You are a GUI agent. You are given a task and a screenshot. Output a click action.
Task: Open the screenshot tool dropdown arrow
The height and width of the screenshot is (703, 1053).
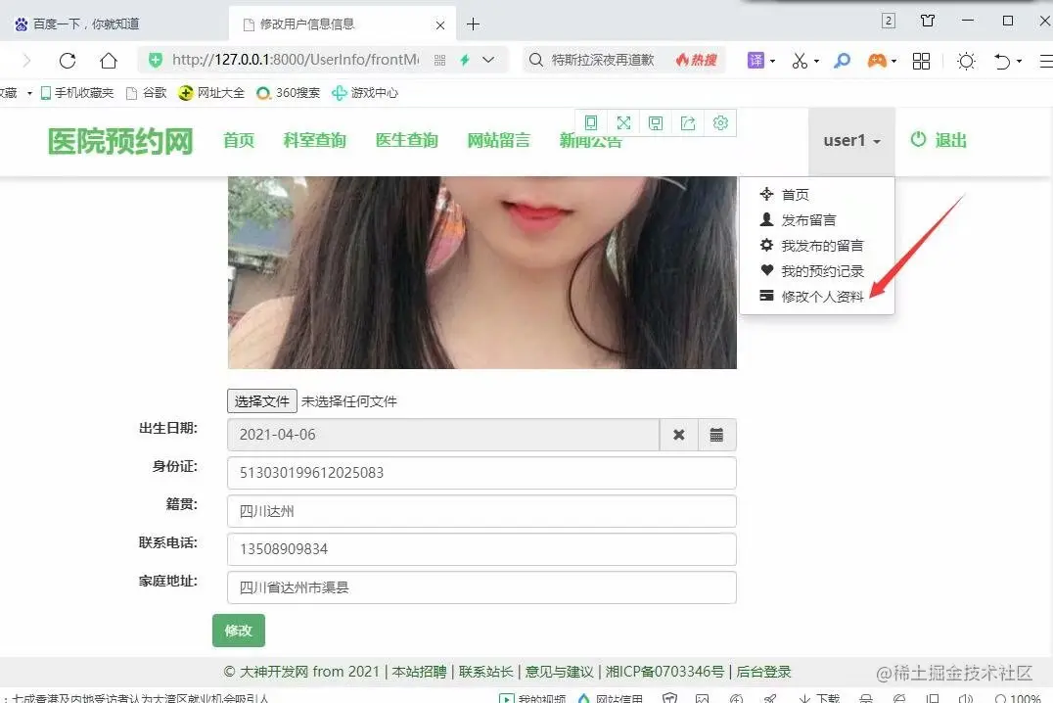coord(816,61)
